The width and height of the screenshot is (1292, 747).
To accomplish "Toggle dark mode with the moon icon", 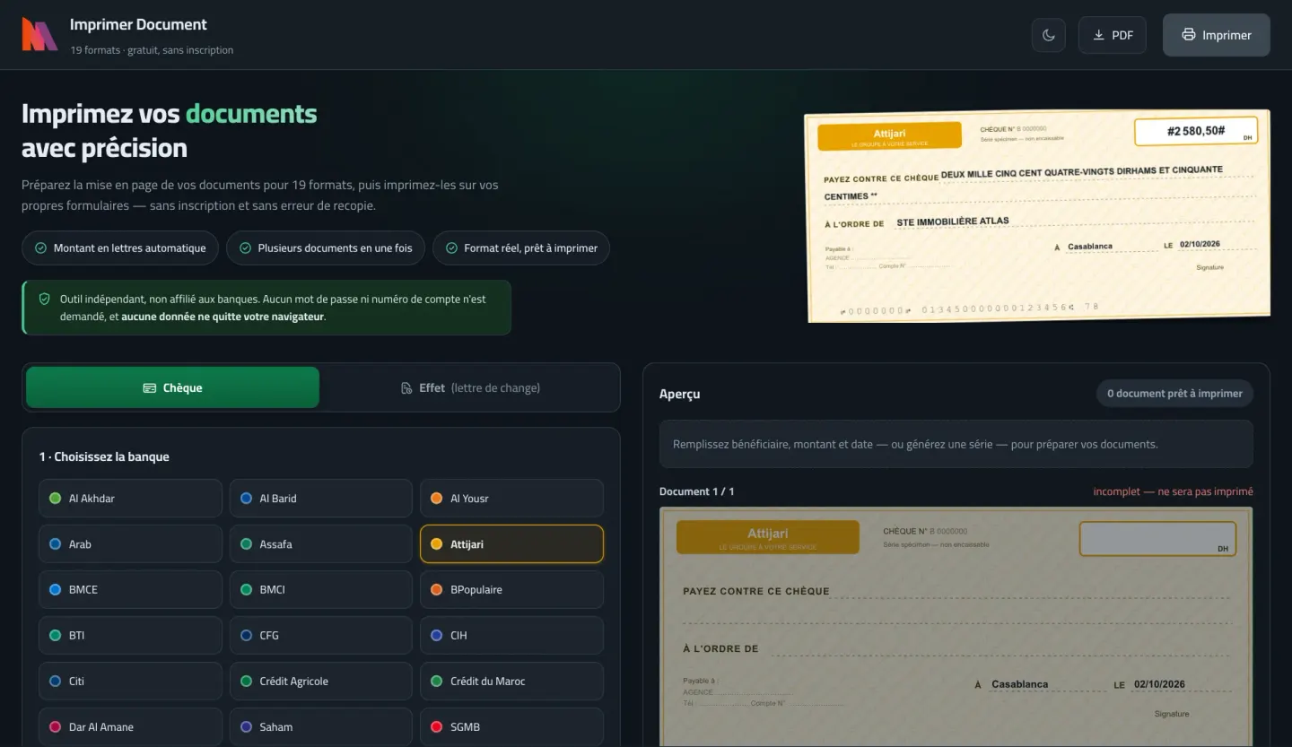I will [1049, 35].
